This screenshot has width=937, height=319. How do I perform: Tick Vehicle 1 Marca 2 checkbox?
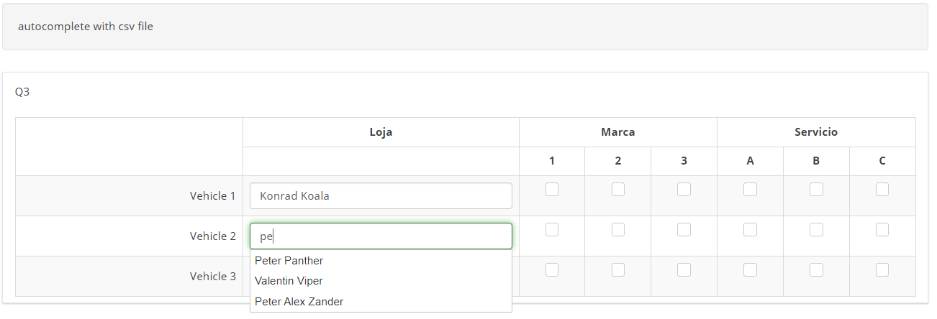[618, 190]
